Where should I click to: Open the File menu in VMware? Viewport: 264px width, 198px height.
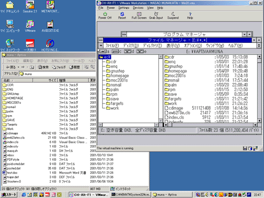[x=101, y=8]
